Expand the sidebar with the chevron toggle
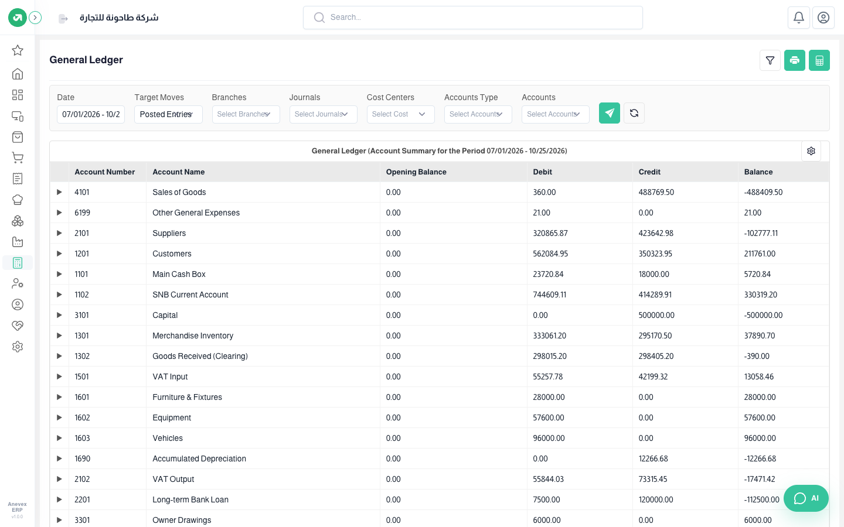The height and width of the screenshot is (527, 844). [35, 18]
